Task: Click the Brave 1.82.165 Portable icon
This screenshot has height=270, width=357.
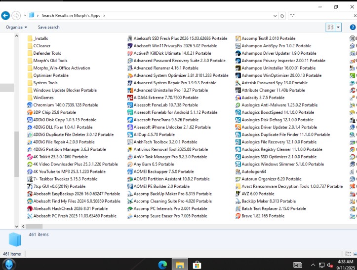Action: click(x=238, y=216)
